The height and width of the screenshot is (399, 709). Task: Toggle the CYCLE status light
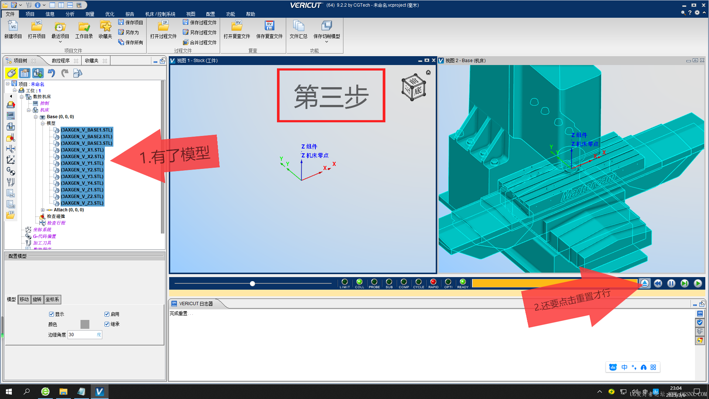tap(418, 282)
